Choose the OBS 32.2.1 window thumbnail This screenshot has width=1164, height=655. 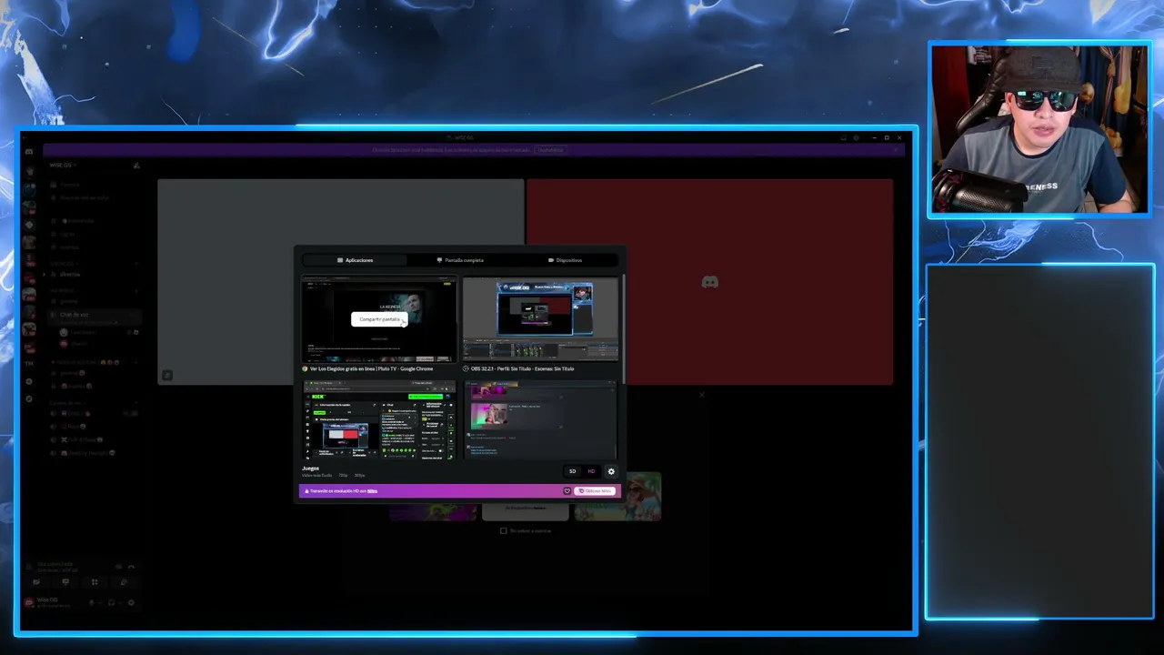point(540,320)
